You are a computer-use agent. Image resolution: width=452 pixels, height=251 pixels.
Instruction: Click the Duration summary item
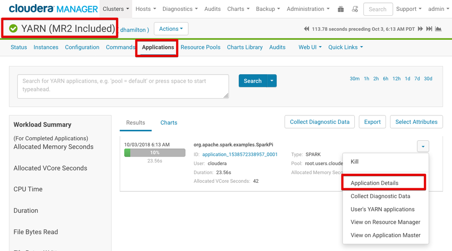coord(26,210)
